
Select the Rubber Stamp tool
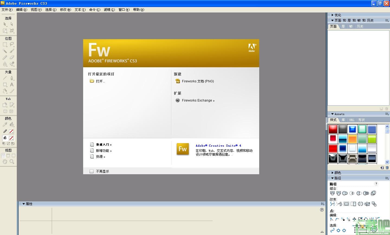(12, 64)
